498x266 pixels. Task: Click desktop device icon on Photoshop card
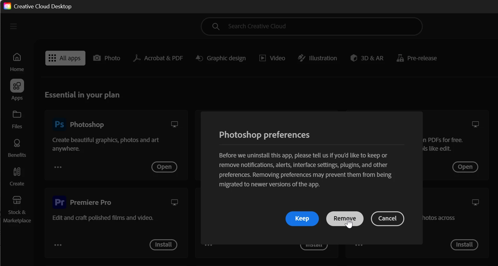(175, 124)
